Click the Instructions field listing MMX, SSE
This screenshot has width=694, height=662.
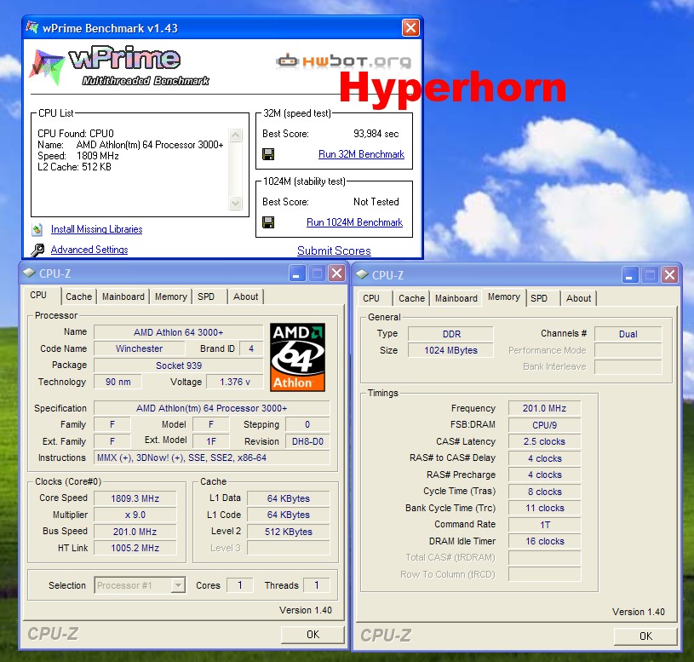click(211, 458)
